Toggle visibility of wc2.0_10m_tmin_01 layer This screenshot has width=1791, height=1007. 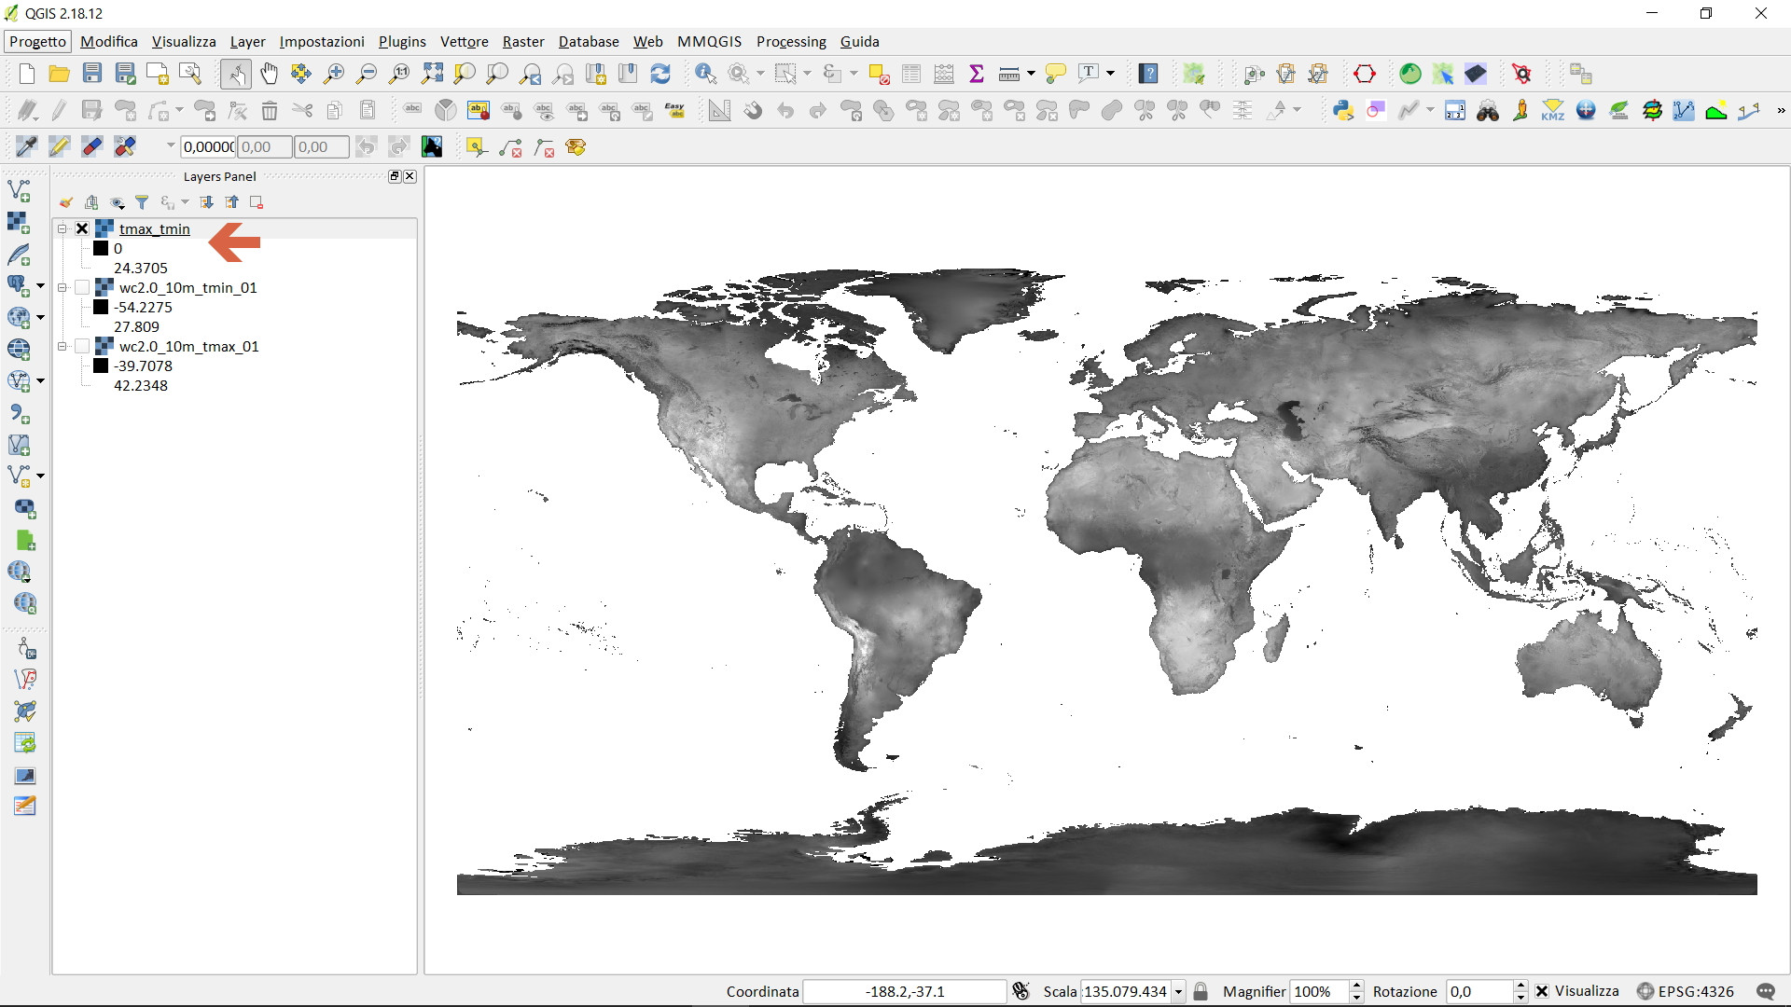82,287
